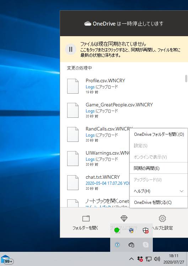The width and height of the screenshot is (188, 266).
Task: Open the Mail app with 99+ badge
Action: click(6, 259)
